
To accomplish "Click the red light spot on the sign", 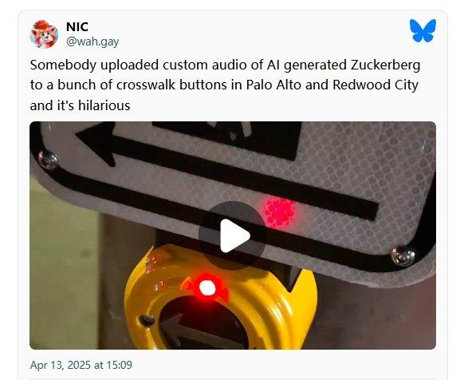I will click(280, 212).
